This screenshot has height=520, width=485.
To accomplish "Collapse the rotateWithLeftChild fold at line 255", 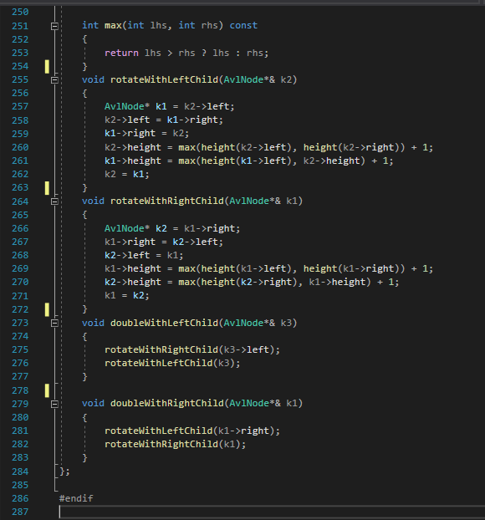I will pyautogui.click(x=54, y=80).
